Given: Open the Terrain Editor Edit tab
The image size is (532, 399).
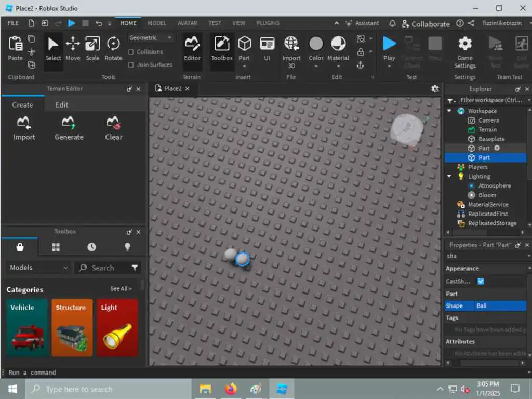Looking at the screenshot, I should pyautogui.click(x=62, y=105).
